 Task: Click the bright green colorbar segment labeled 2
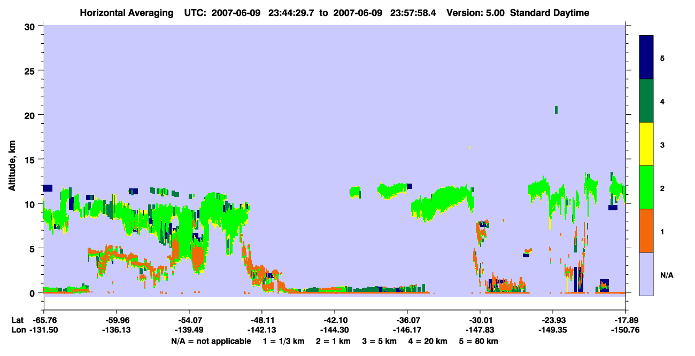[646, 187]
